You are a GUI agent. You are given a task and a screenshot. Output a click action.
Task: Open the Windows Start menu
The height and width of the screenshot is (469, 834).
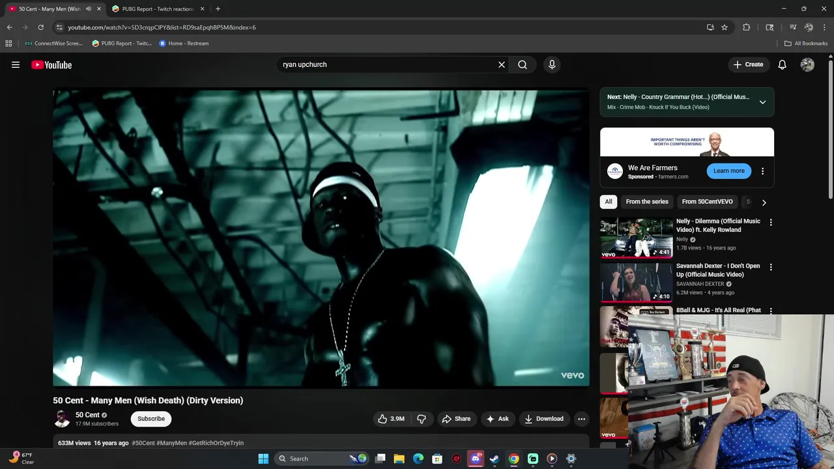click(263, 459)
